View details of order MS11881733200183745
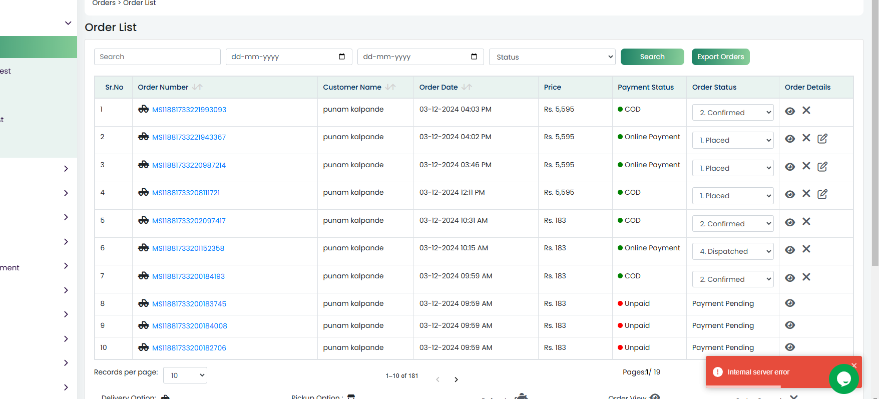The height and width of the screenshot is (399, 879). pos(790,303)
